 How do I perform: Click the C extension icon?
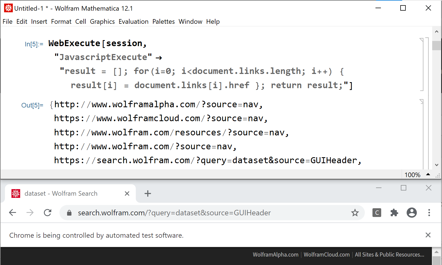pos(377,213)
